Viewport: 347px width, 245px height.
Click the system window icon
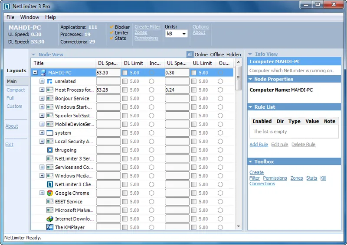(x=50, y=133)
